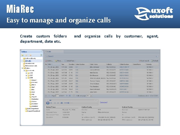Expand the 2007 folder node
The height and width of the screenshot is (135, 180).
[x=26, y=75]
